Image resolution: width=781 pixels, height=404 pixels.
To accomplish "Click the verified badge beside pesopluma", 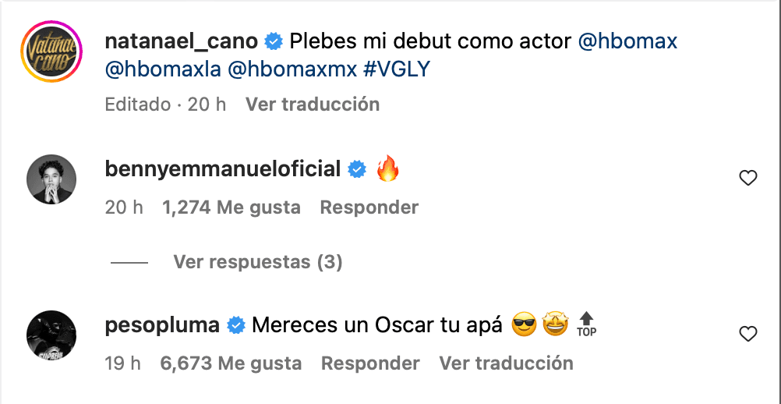I will tap(236, 326).
